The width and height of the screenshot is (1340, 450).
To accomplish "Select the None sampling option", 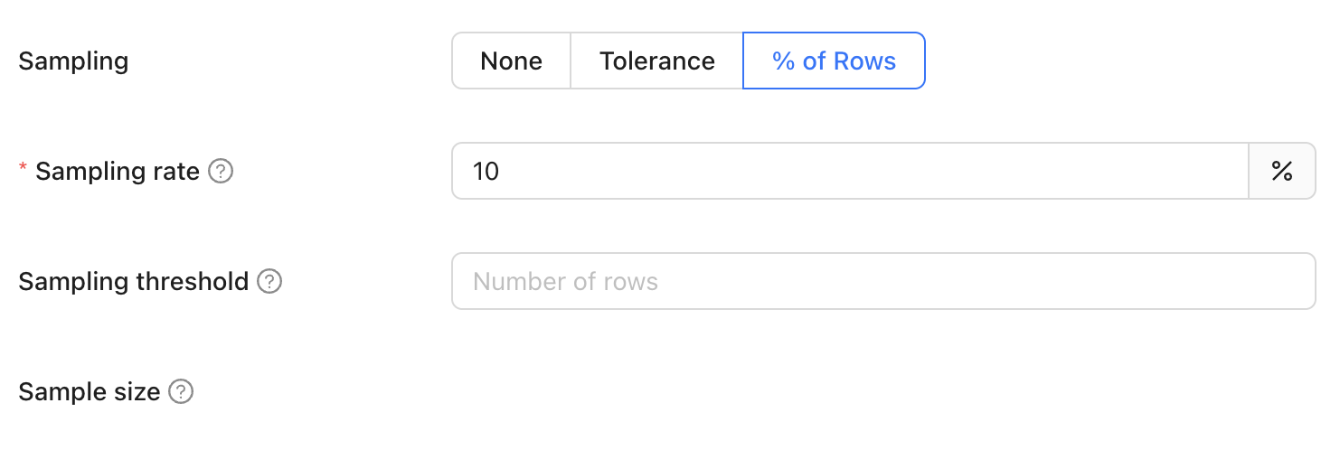I will (511, 61).
